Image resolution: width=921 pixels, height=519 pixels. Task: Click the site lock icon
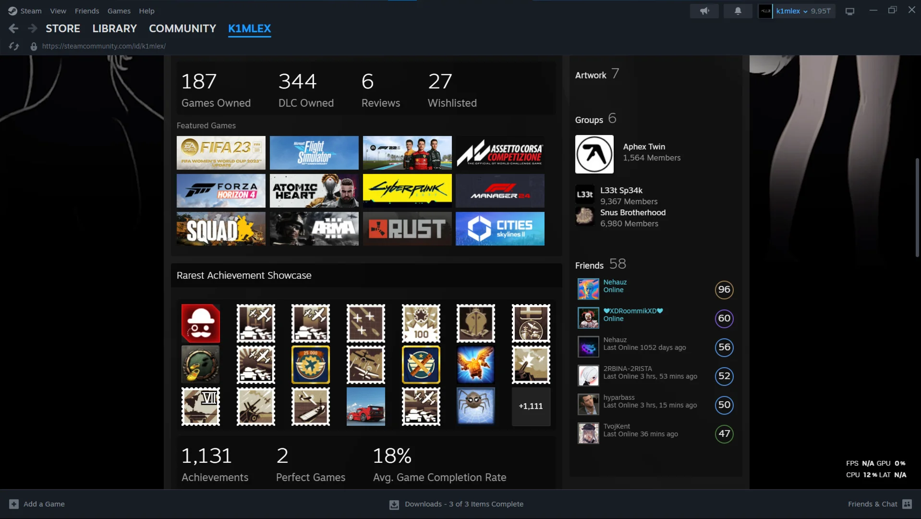point(34,47)
